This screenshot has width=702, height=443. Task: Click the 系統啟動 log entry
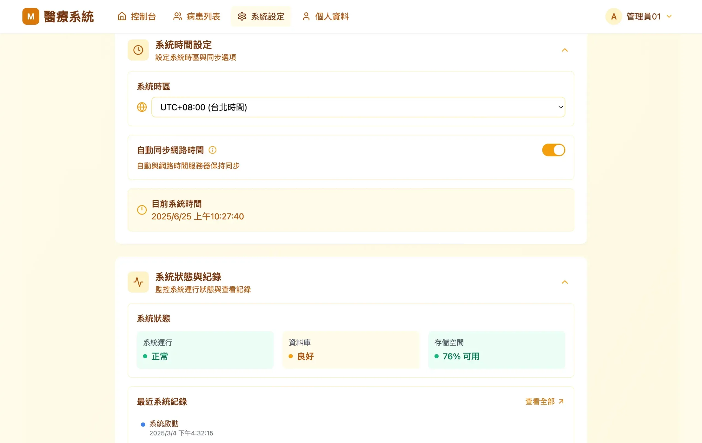[177, 428]
